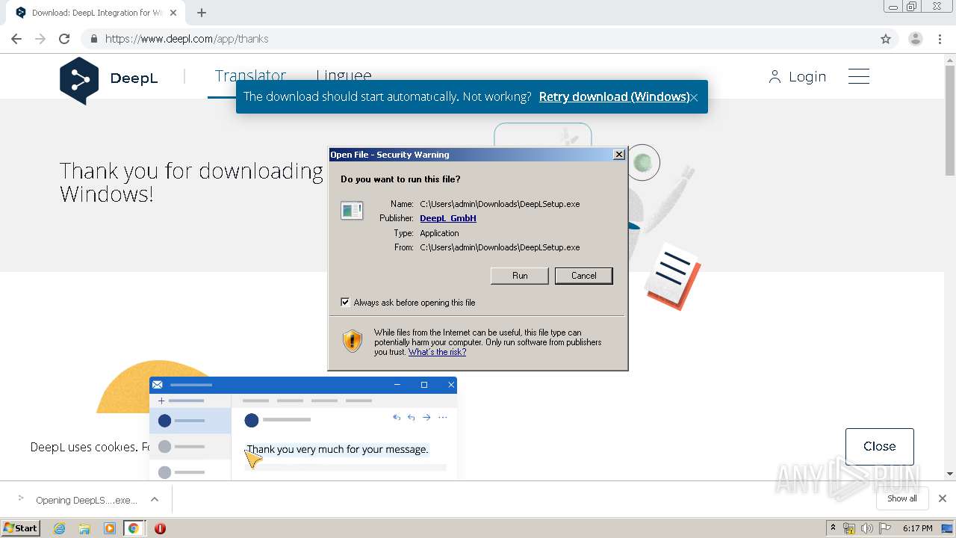Open the Windows Start menu
The image size is (956, 538).
point(20,528)
